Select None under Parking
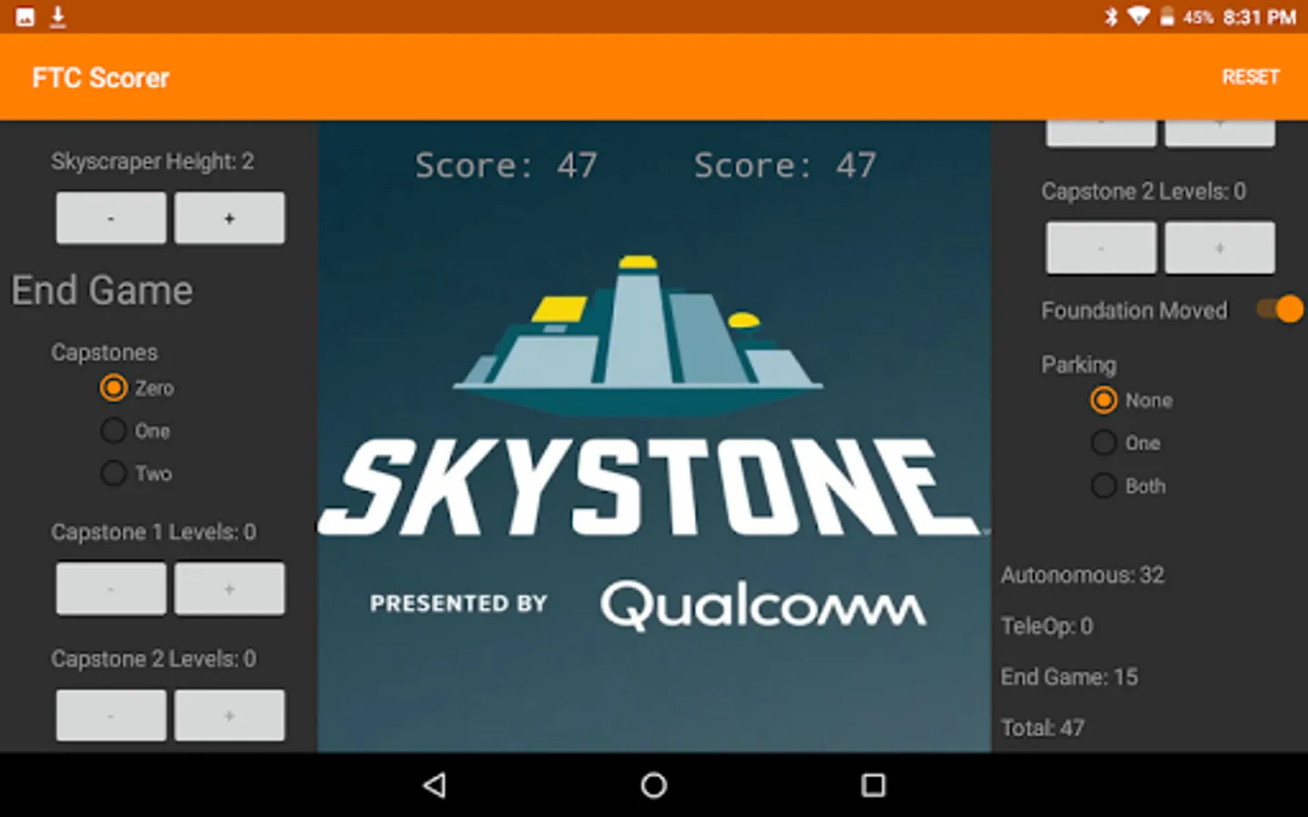The width and height of the screenshot is (1308, 817). click(1132, 400)
